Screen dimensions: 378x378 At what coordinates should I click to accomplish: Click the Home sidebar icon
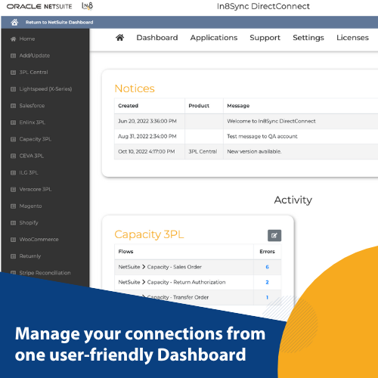[13, 39]
